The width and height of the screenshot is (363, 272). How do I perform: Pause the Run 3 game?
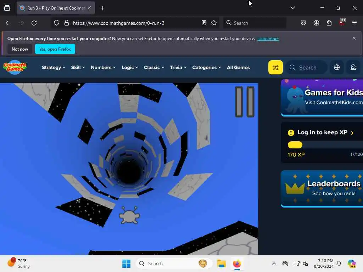245,102
